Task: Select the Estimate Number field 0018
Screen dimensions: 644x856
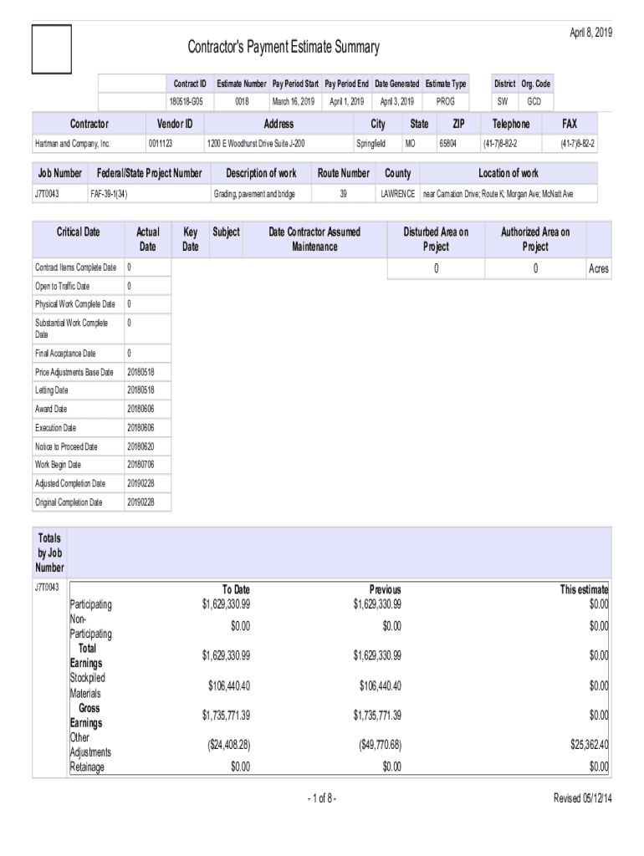Action: 242,101
